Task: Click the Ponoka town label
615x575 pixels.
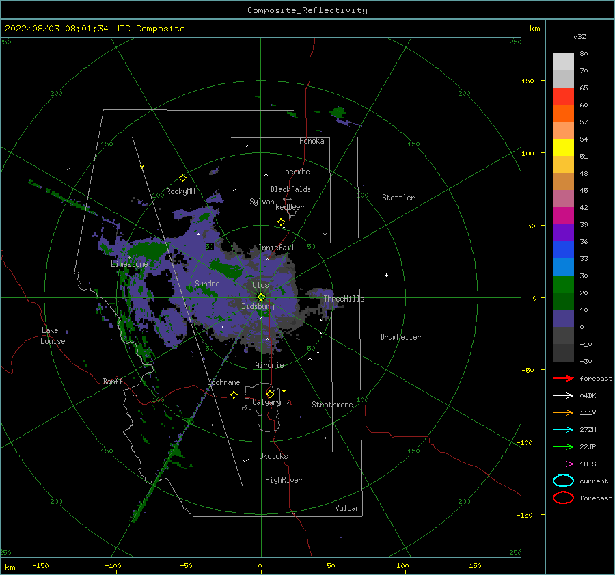Action: coord(312,141)
